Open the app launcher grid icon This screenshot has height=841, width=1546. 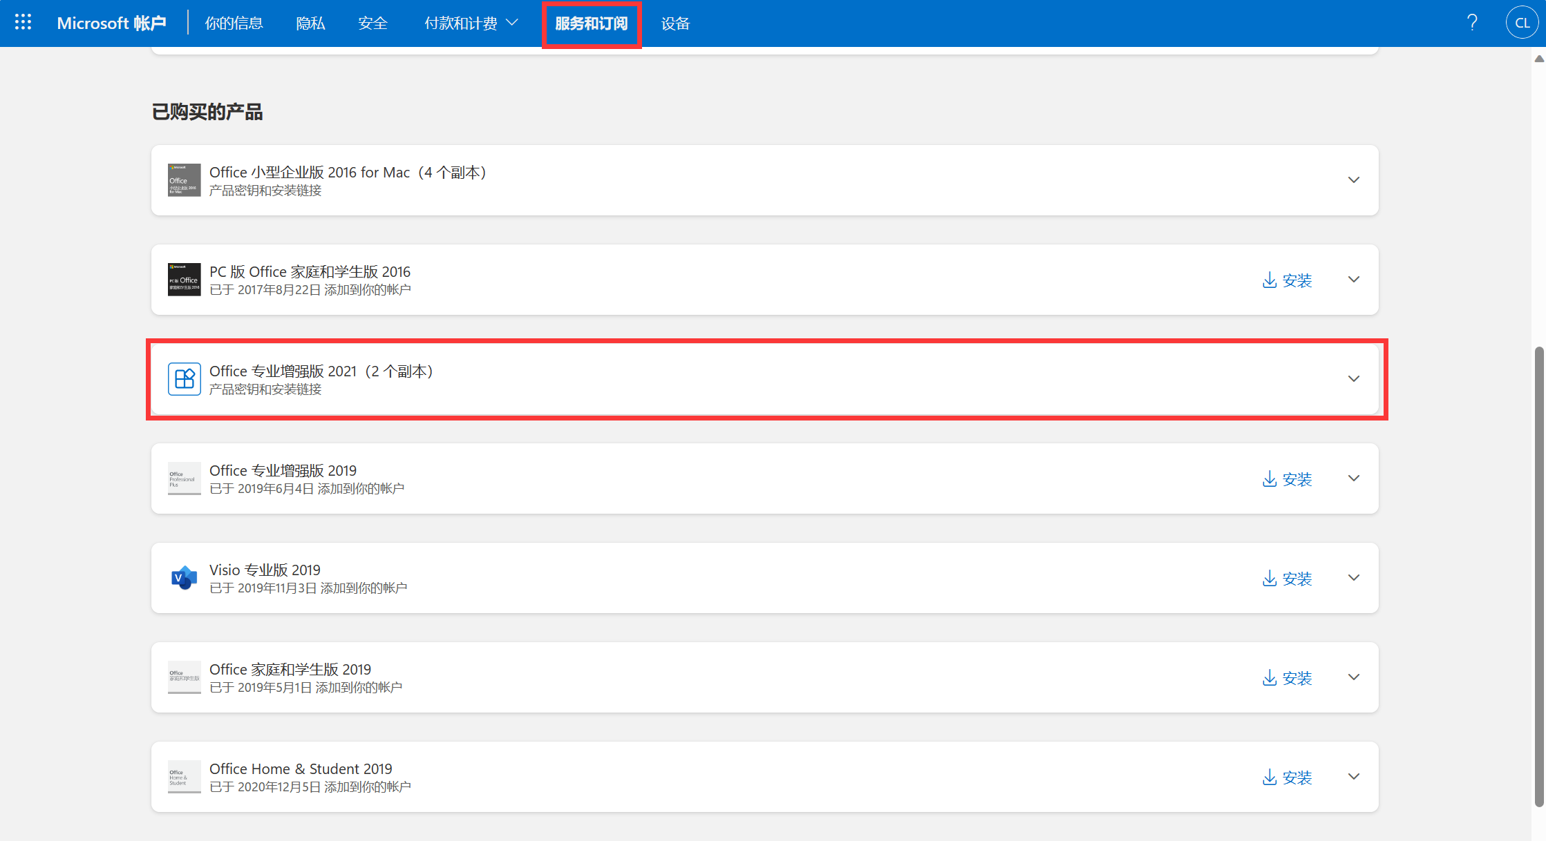tap(23, 23)
